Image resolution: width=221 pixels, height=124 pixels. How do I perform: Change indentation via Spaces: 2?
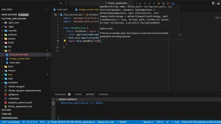click(x=148, y=122)
